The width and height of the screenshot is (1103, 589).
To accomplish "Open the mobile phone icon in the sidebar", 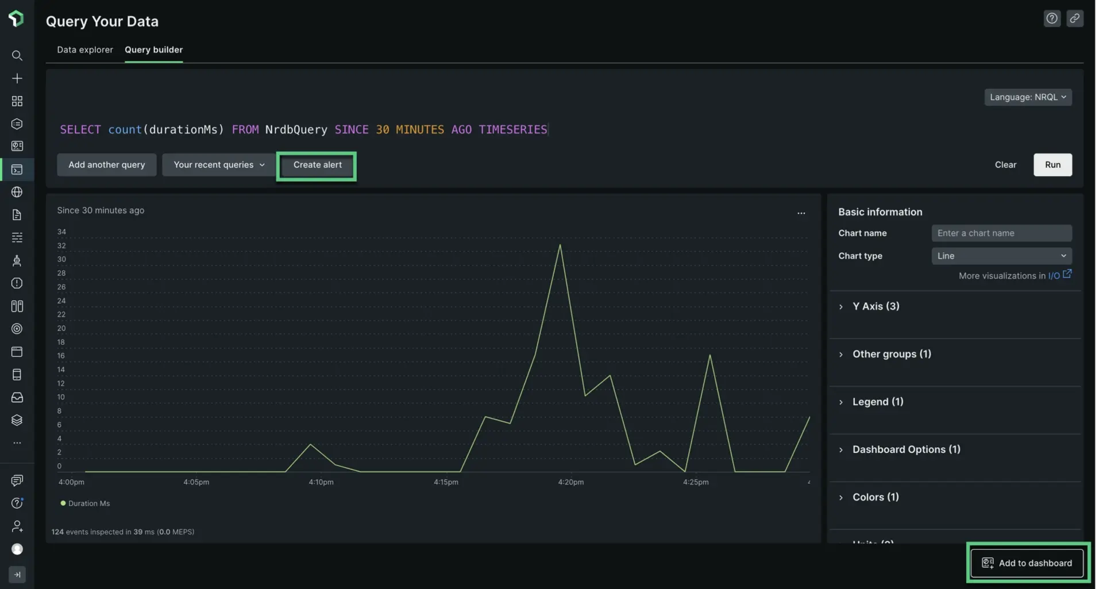I will (17, 375).
